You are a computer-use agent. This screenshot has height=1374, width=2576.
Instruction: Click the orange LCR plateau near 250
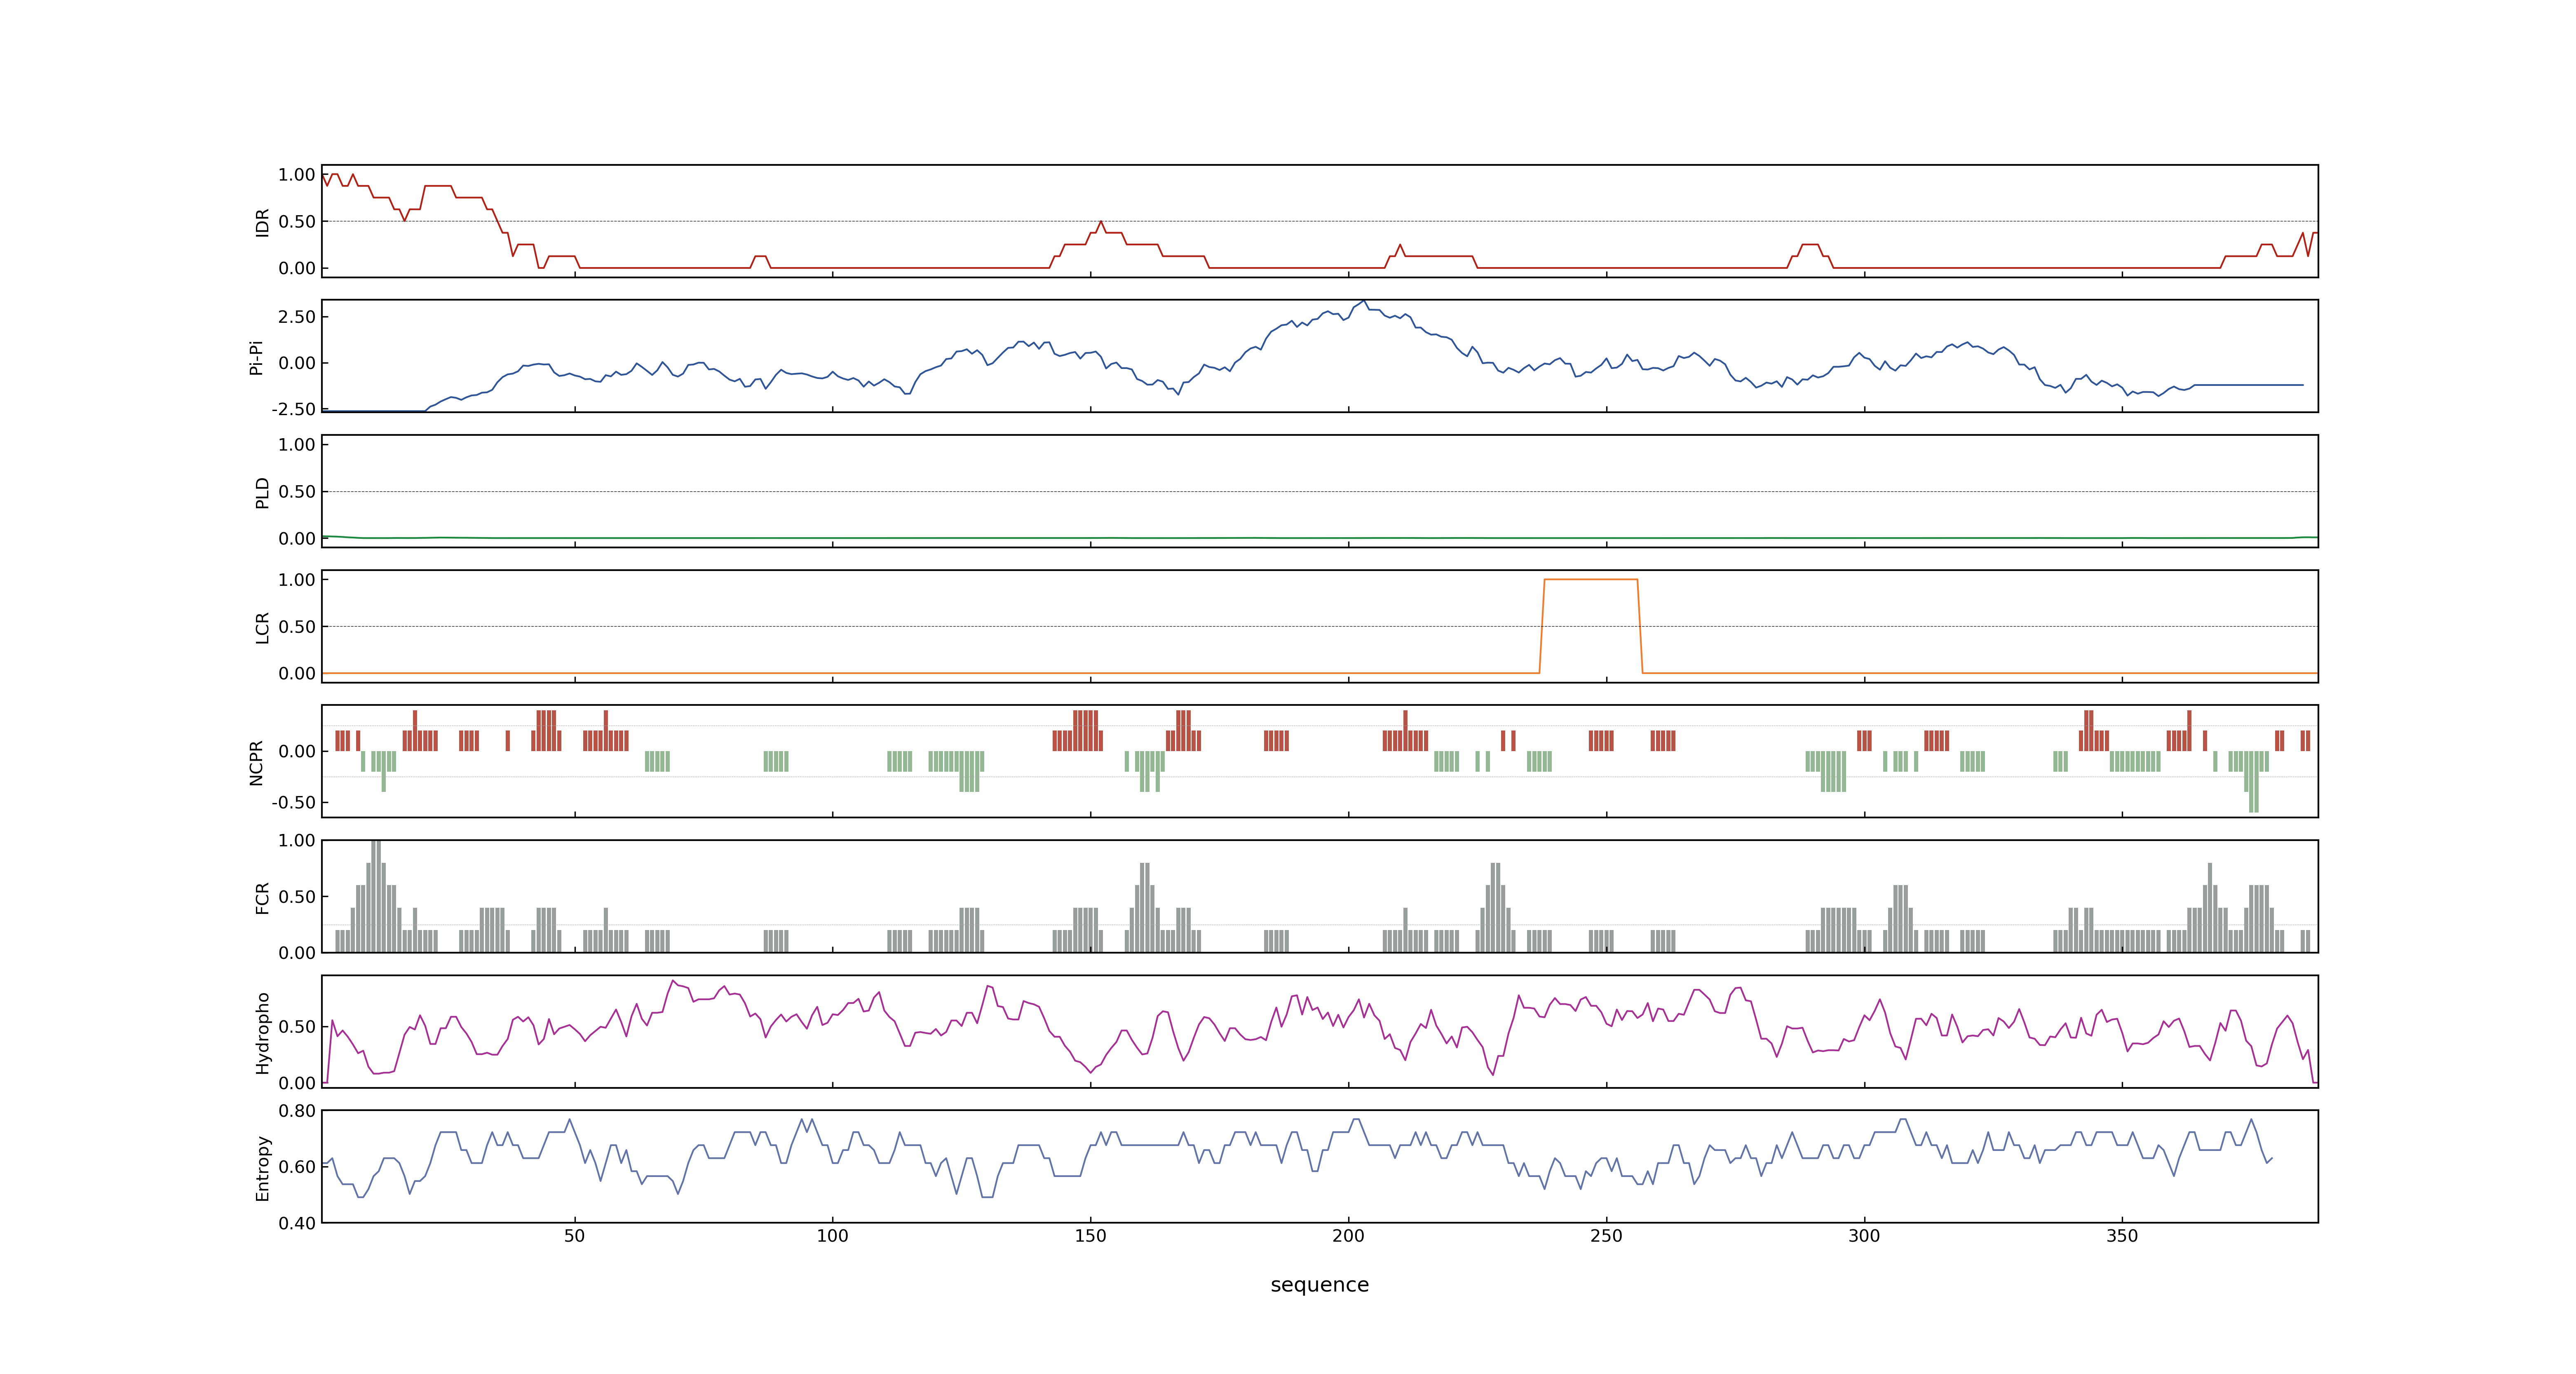point(1591,580)
